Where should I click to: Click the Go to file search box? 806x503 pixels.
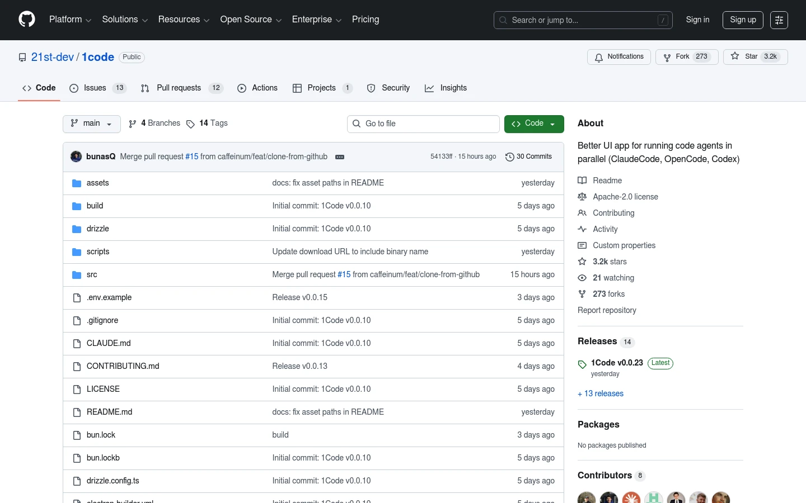coord(423,124)
